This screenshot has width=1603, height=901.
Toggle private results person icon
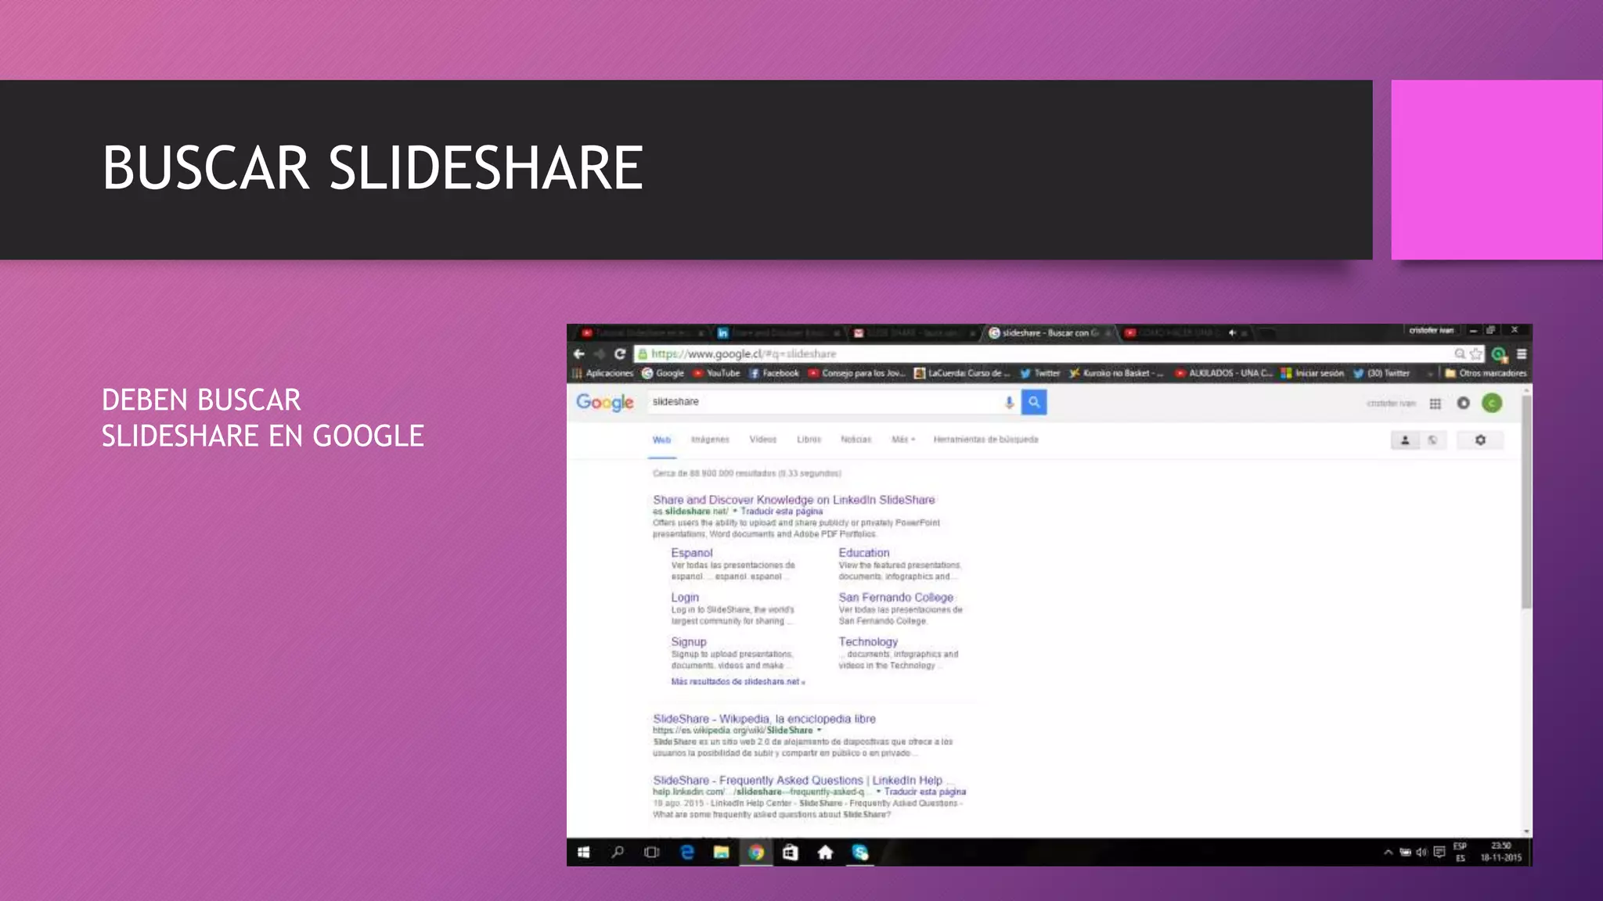pyautogui.click(x=1405, y=440)
